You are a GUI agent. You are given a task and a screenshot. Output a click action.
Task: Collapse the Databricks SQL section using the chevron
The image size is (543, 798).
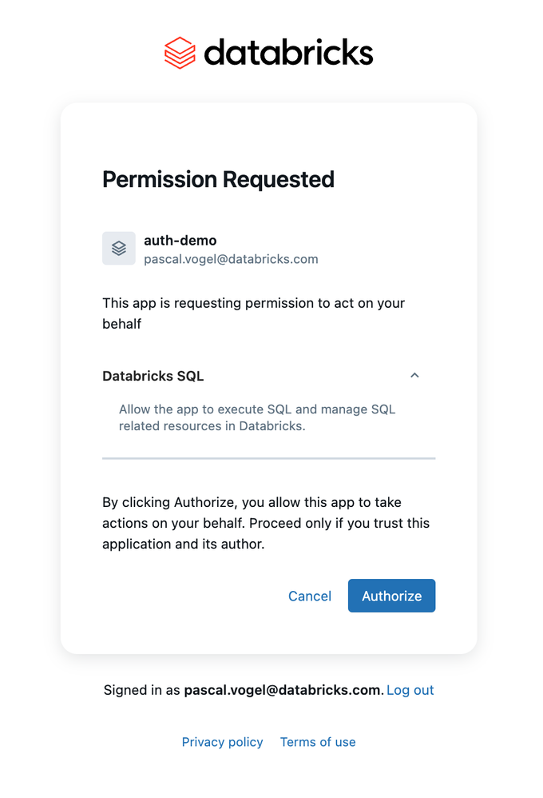pyautogui.click(x=415, y=376)
